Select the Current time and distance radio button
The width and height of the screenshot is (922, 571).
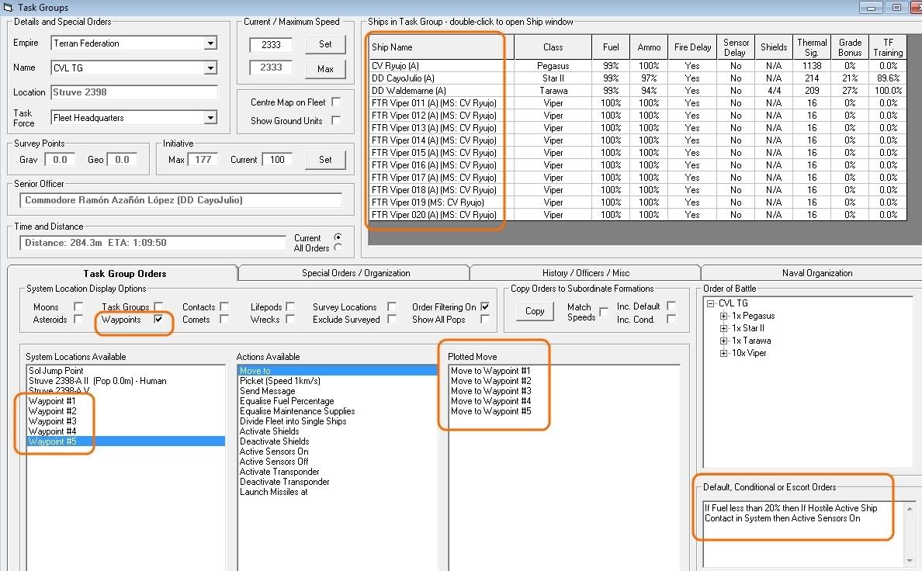click(x=338, y=237)
